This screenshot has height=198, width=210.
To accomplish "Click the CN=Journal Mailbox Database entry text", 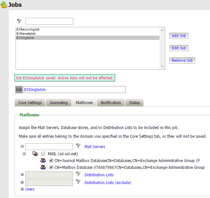I will point(127,160).
